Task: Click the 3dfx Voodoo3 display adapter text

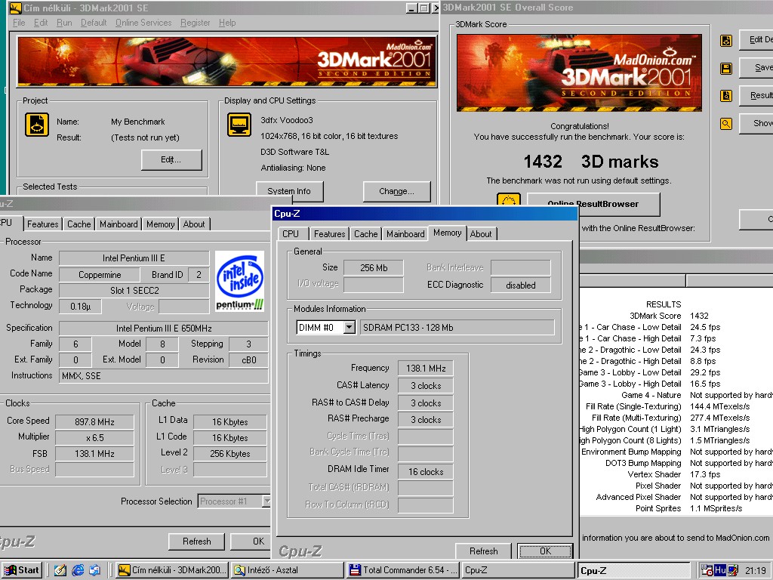Action: click(x=287, y=120)
